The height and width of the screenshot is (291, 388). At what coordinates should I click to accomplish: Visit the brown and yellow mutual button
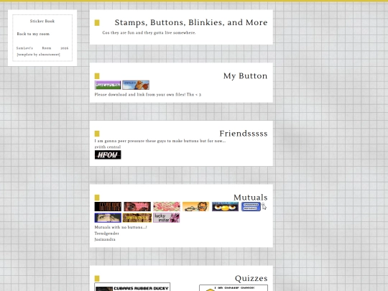click(x=137, y=218)
